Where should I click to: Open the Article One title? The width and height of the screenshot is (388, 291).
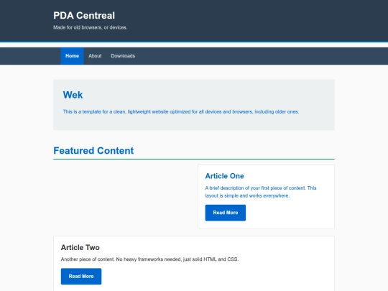point(224,176)
